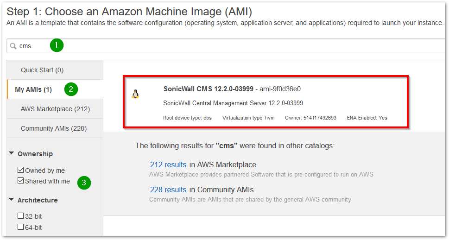The height and width of the screenshot is (240, 449).
Task: Open the 212 results Marketplace link
Action: pos(168,164)
